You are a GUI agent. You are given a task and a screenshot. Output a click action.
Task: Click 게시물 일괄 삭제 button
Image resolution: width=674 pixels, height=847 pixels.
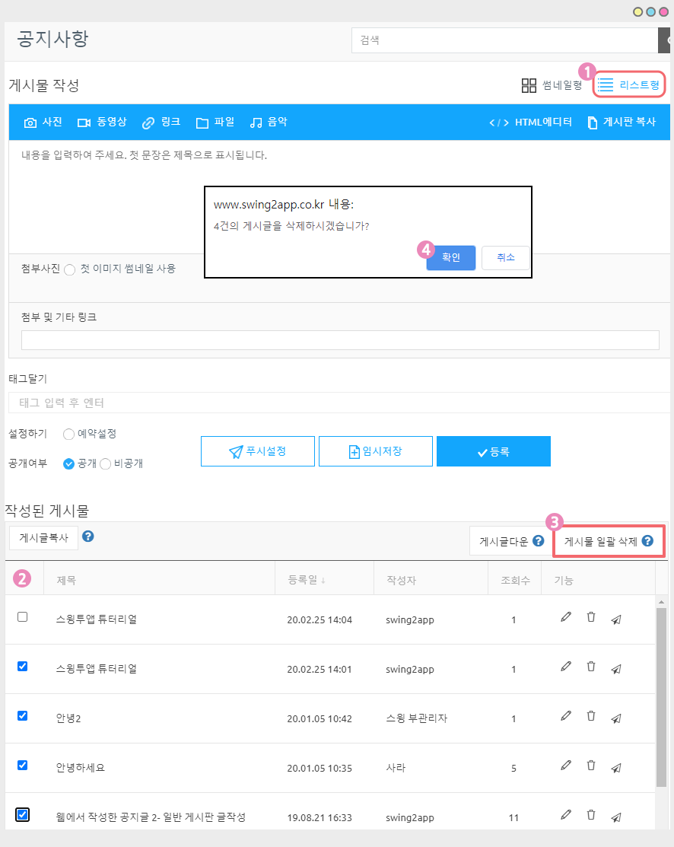608,542
